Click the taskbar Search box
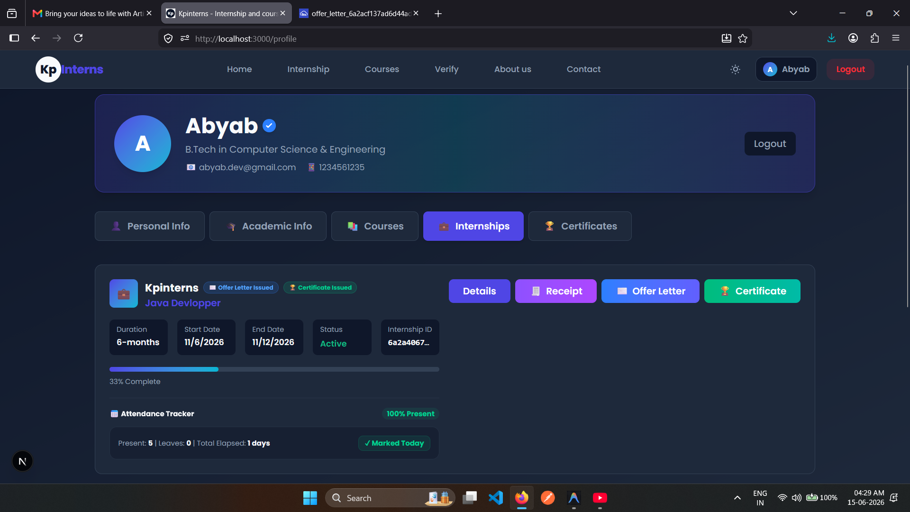Screen dimensions: 910x512 pos(390,498)
